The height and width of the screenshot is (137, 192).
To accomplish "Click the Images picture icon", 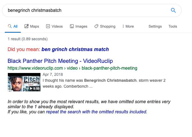I will coord(72,26).
